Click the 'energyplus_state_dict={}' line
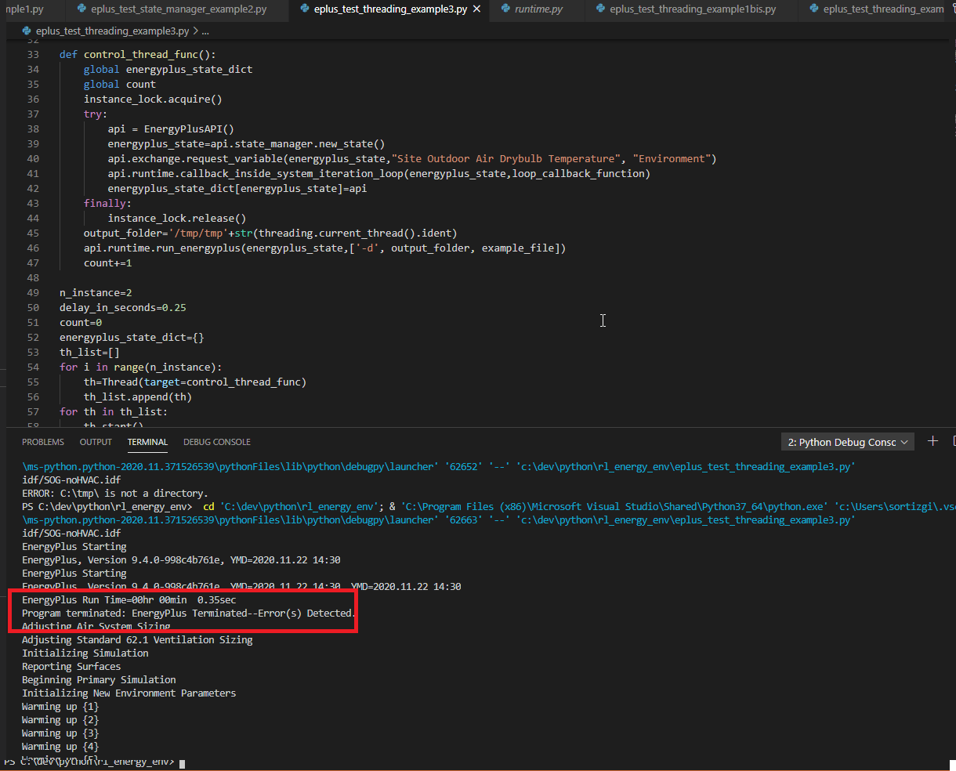 click(132, 338)
